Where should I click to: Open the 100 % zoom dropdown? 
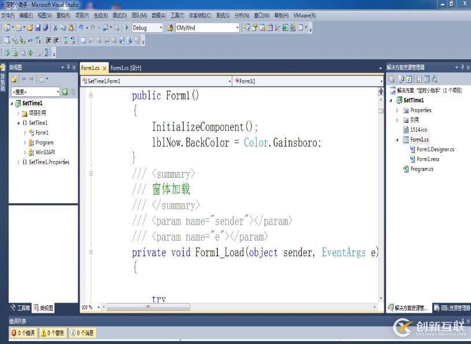98,307
